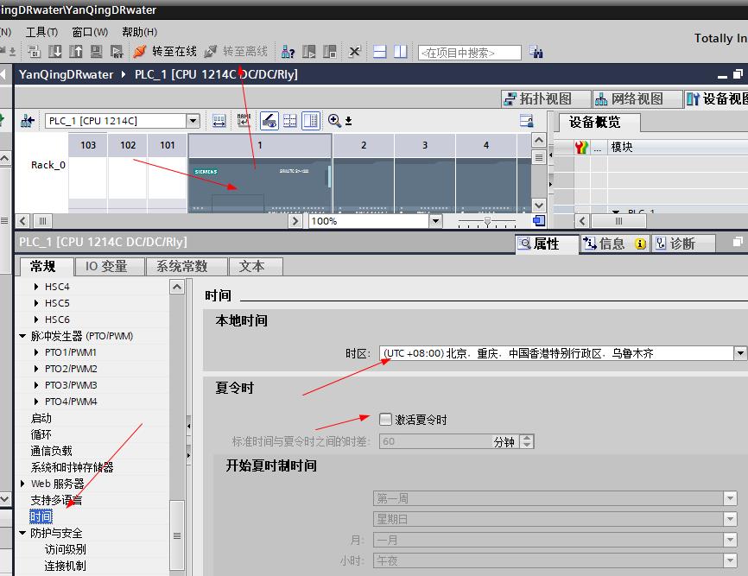Click the download to device icon
748x576 pixels.
[55, 52]
